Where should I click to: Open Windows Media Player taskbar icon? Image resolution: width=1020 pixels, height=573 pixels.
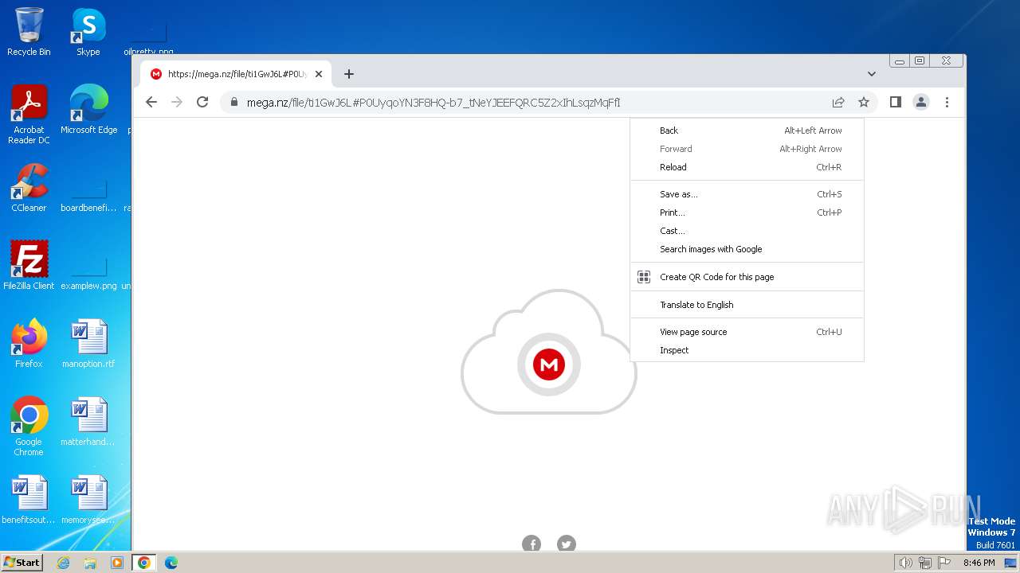click(117, 563)
